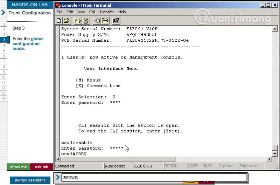
Task: Click the Receive file toolbar icon
Action: pyautogui.click(x=105, y=21)
